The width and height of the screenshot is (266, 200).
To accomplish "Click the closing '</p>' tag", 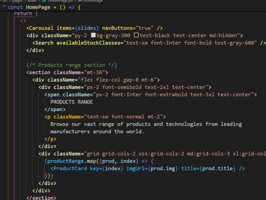I will (50, 139).
